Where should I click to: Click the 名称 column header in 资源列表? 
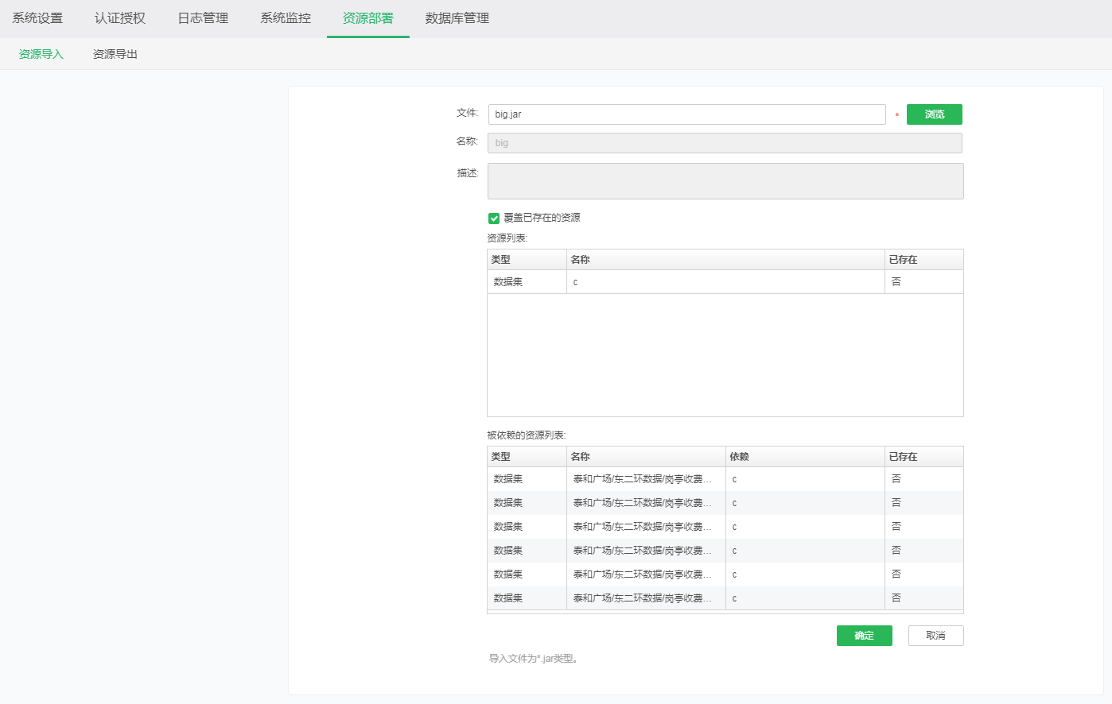[724, 260]
